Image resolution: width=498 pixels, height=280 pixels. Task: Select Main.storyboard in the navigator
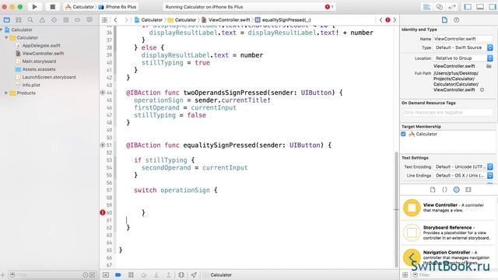[x=39, y=61]
